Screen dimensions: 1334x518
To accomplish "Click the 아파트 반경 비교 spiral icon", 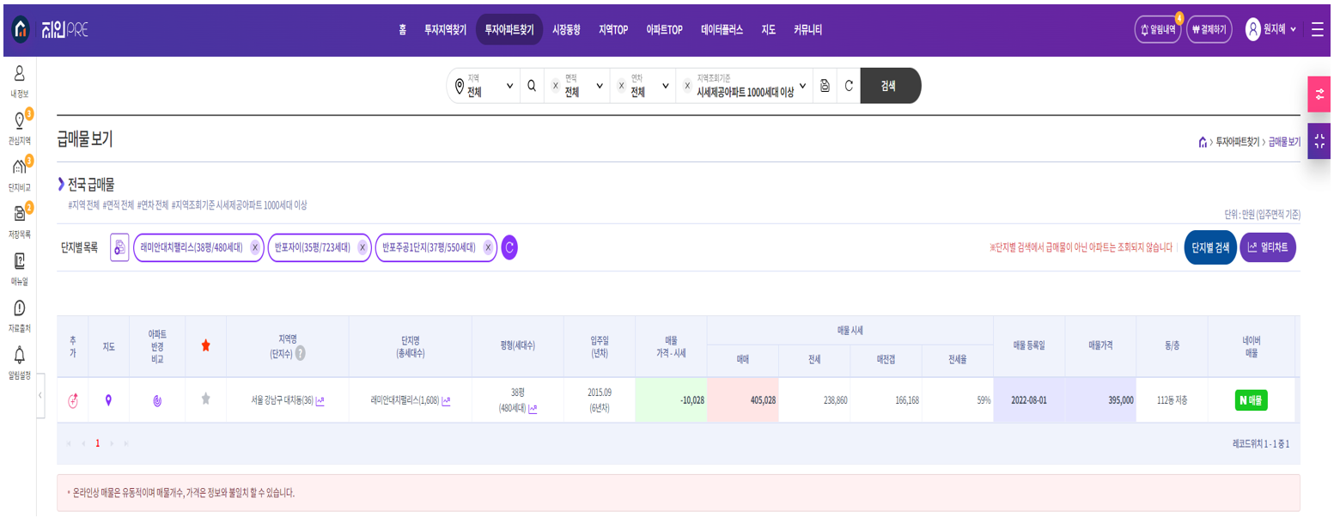I will (x=157, y=400).
